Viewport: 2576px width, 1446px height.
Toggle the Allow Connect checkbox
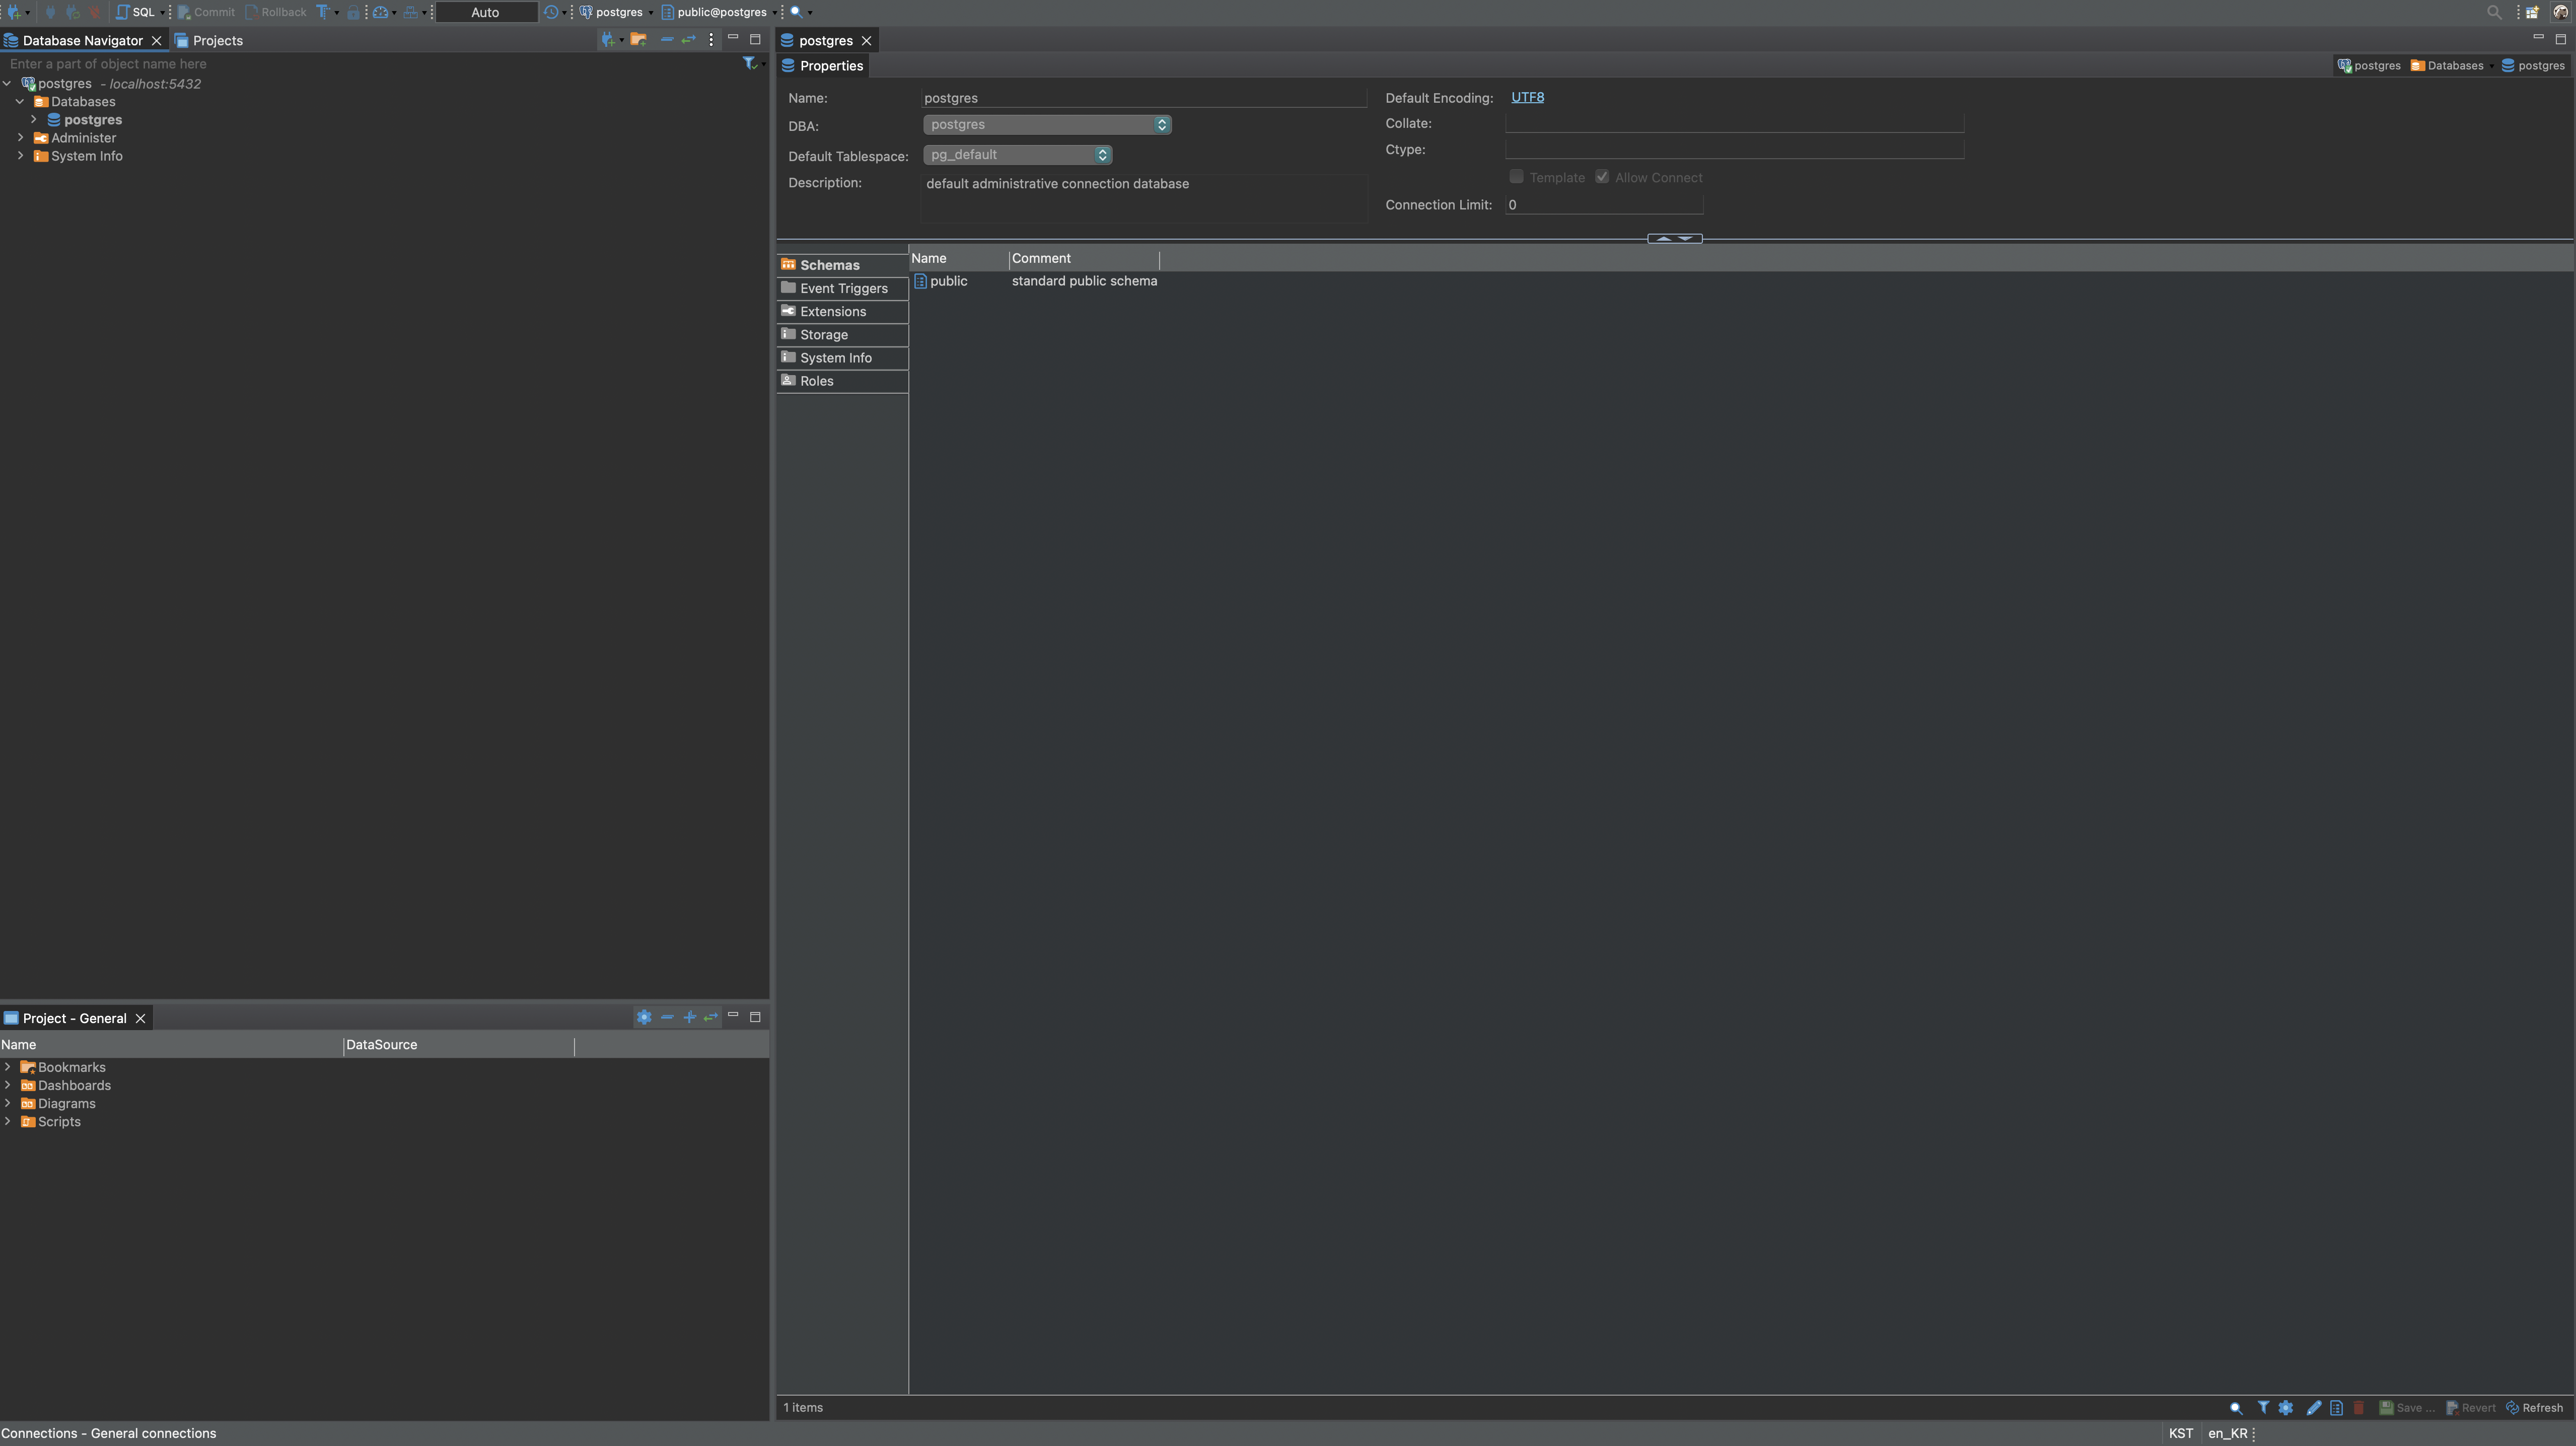1602,177
